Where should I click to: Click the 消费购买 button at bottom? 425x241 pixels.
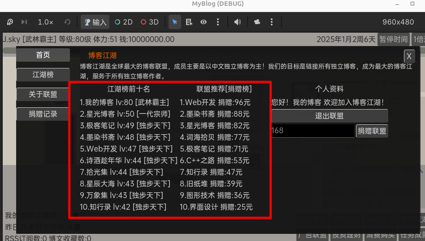[x=381, y=236]
